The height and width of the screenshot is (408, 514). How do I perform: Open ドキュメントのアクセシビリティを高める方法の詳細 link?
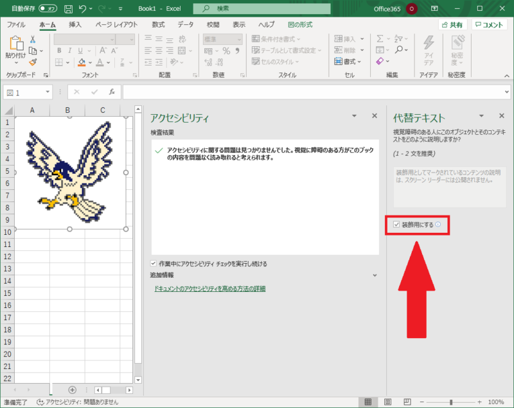pos(210,289)
